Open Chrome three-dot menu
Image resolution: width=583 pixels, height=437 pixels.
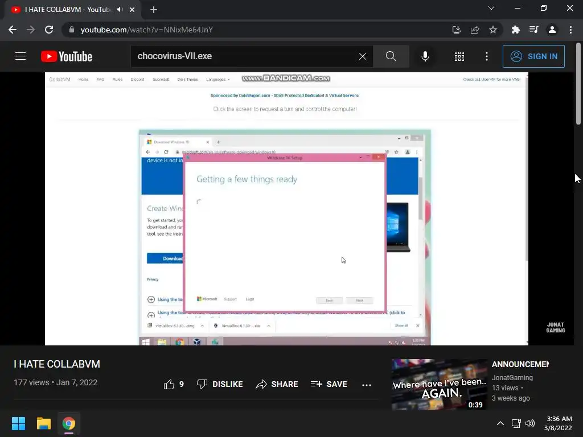[570, 30]
